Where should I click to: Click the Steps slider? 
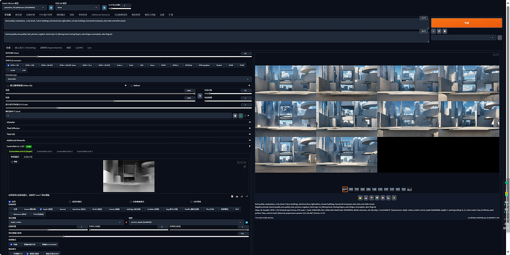click(128, 56)
